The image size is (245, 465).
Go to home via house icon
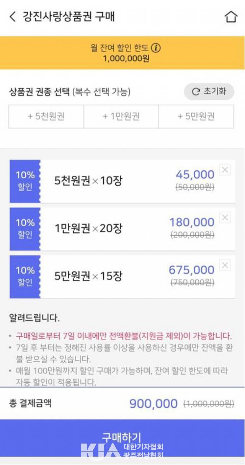click(x=231, y=17)
